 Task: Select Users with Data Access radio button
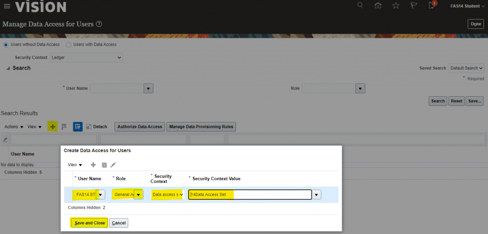(69, 45)
